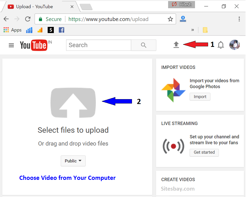Click the Hitesh profile button in the title bar

tap(181, 4)
